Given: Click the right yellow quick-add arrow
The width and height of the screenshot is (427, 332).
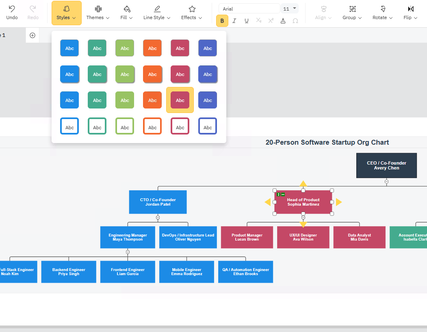Looking at the screenshot, I should coord(339,202).
